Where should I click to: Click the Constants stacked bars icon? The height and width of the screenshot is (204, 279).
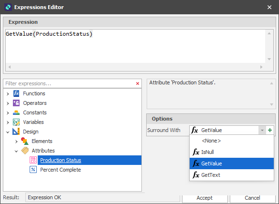point(16,112)
